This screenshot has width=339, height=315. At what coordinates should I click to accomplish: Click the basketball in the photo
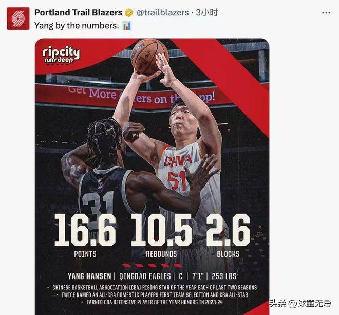149,57
